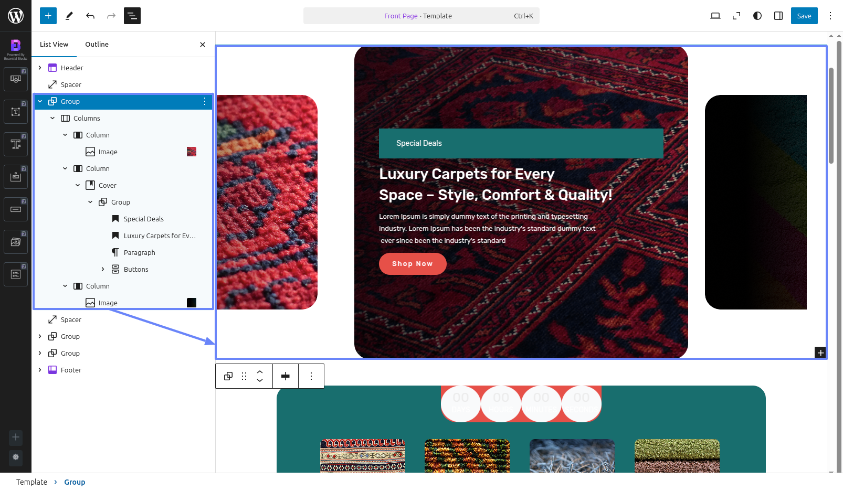The image size is (843, 491).
Task: Select the Luxury Carpets heading list item
Action: tap(123, 236)
